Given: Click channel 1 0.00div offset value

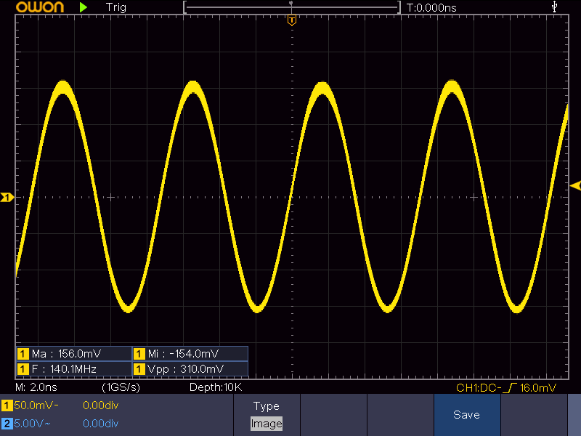Looking at the screenshot, I should tap(101, 405).
